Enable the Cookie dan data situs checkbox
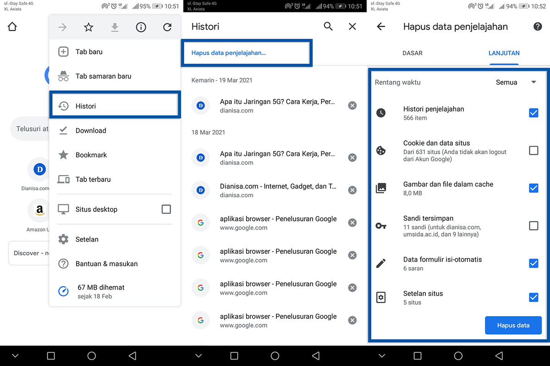The width and height of the screenshot is (550, 366). 533,151
